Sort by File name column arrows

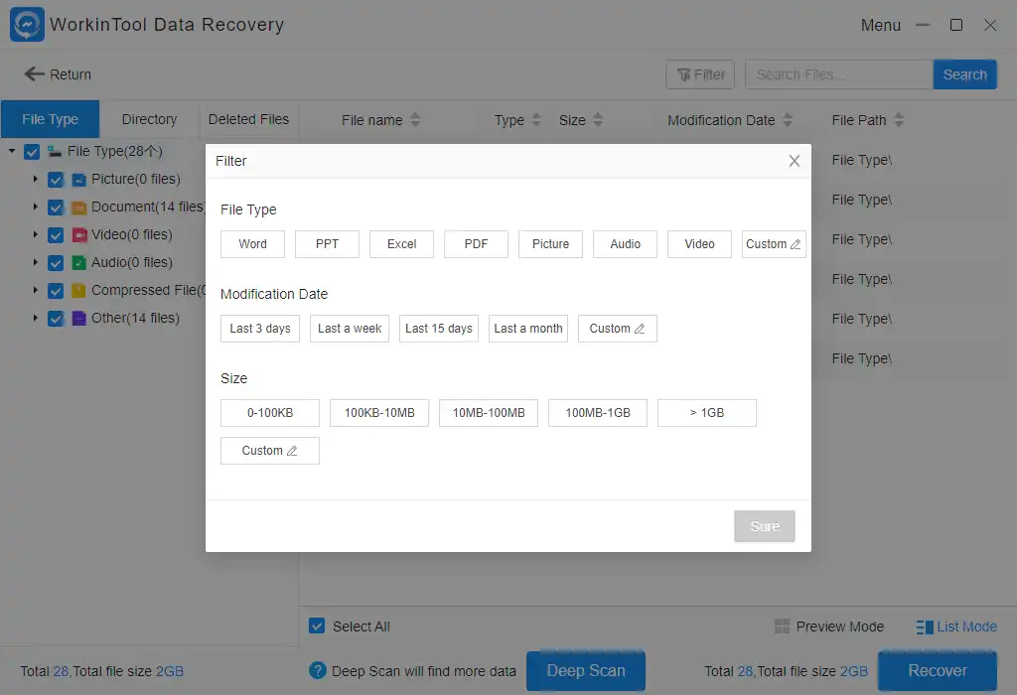click(x=415, y=120)
